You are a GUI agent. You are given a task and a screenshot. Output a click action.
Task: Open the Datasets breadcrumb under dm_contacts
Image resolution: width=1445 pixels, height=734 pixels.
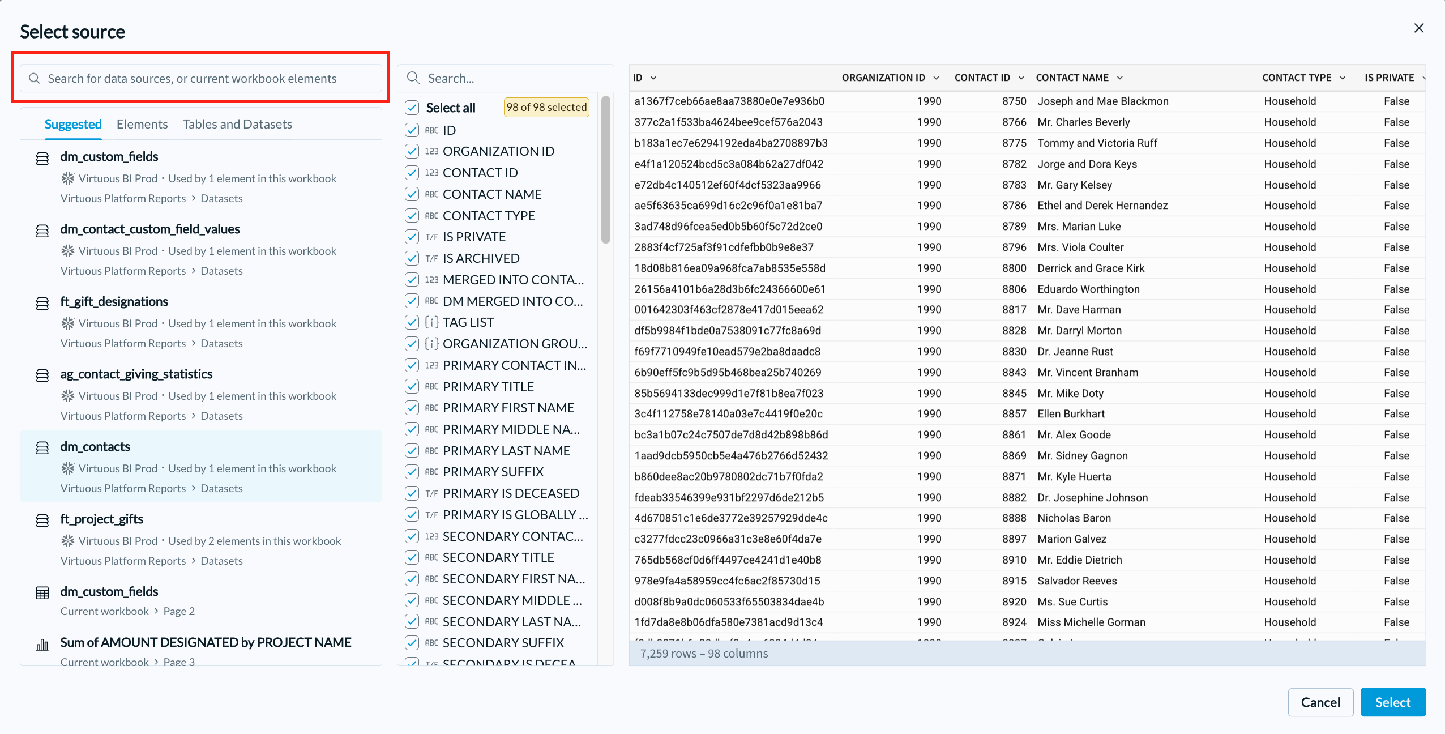click(x=221, y=488)
